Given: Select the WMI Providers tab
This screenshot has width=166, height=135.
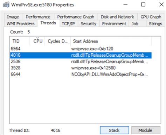Looking at the screenshot, I should pos(21,24).
